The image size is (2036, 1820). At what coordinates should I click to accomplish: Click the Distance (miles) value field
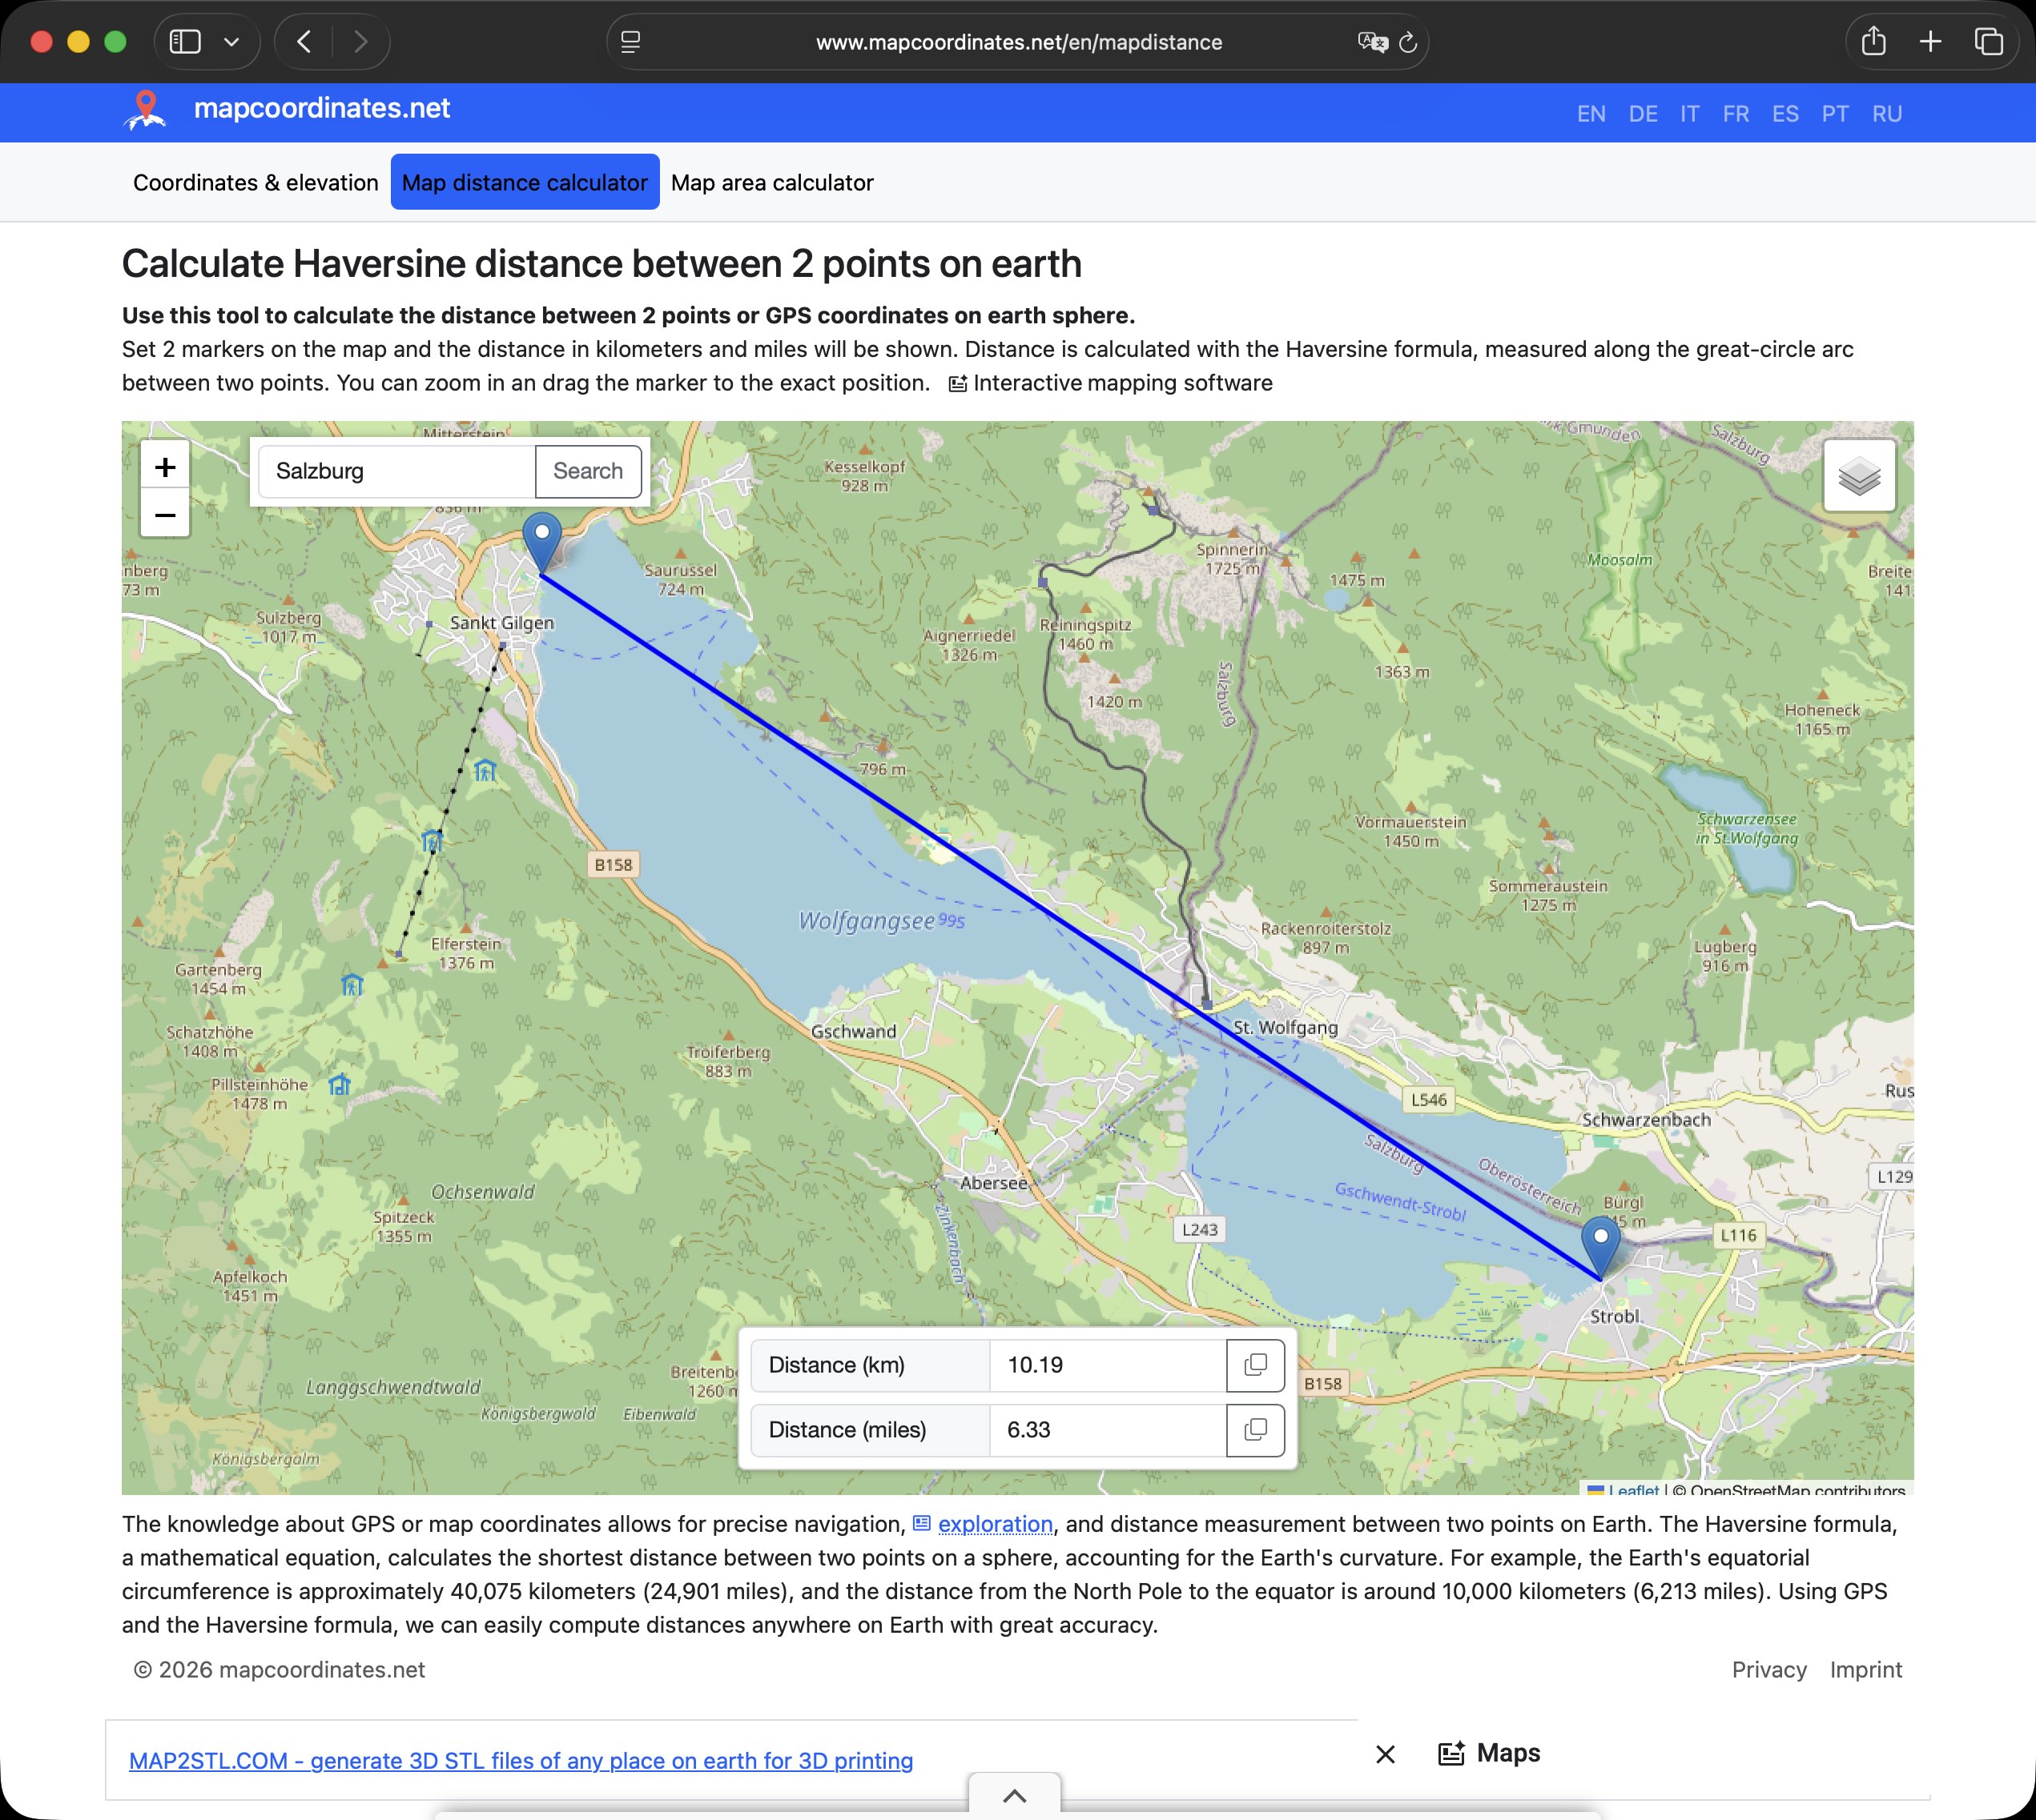1108,1430
